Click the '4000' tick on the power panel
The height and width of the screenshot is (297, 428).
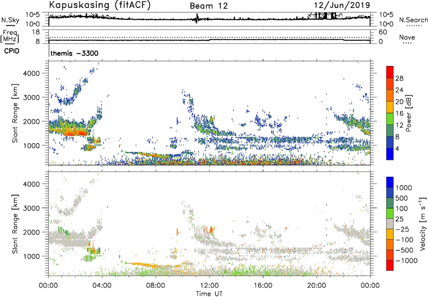point(31,73)
